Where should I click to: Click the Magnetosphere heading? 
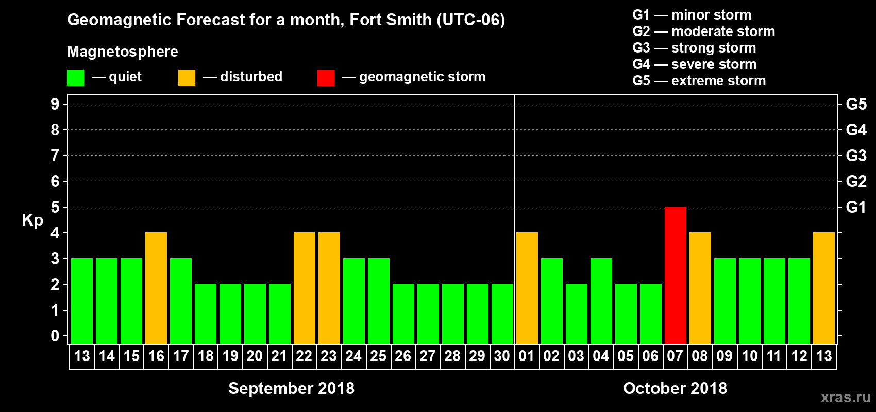point(123,52)
